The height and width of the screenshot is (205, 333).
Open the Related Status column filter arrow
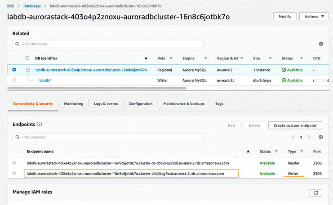pyautogui.click(x=302, y=58)
